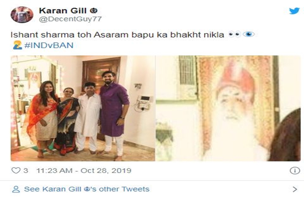
Task: Open the tweet info icon
Action: tap(295, 170)
